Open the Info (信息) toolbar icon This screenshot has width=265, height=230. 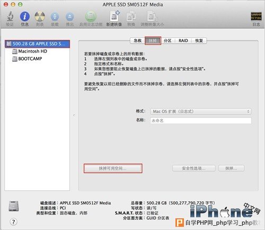pos(25,16)
